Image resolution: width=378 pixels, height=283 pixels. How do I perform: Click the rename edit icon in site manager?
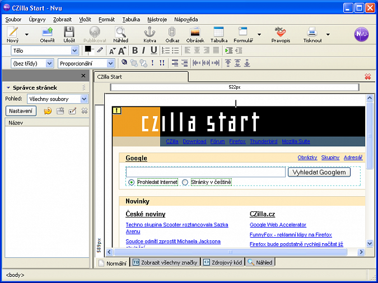coord(72,111)
